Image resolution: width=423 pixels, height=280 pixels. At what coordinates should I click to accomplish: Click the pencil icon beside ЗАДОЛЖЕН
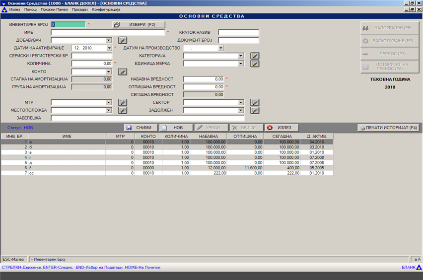point(255,110)
